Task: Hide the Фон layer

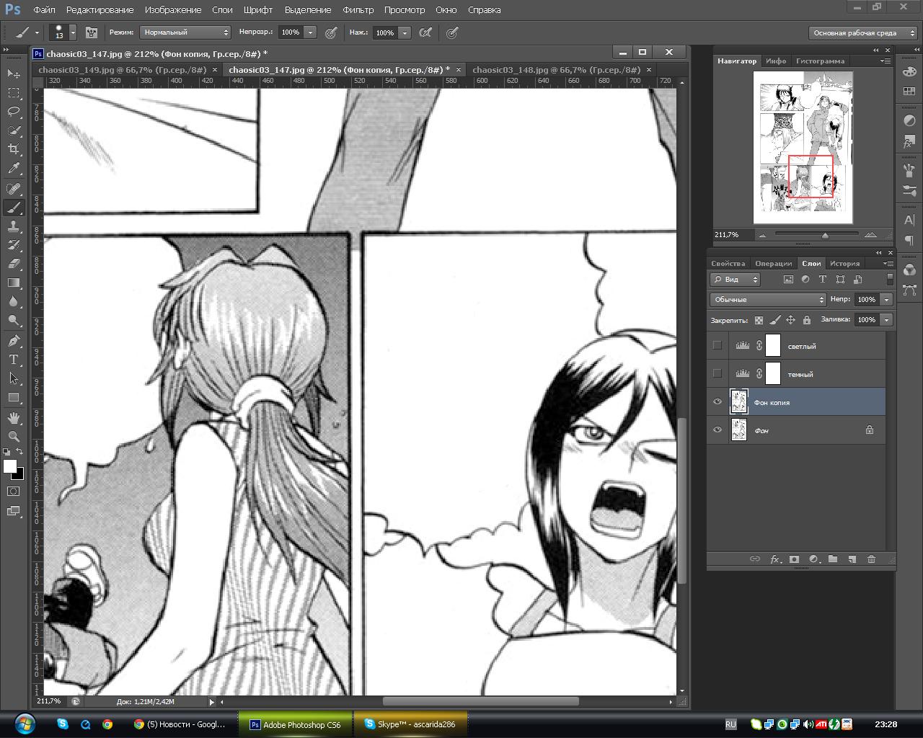Action: click(717, 430)
